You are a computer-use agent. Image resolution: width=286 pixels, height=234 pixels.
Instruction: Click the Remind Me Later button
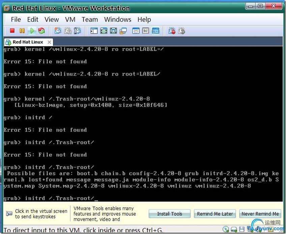pyautogui.click(x=215, y=214)
